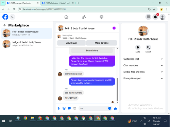
Task: Show hidden system tray icons
Action: point(141,121)
